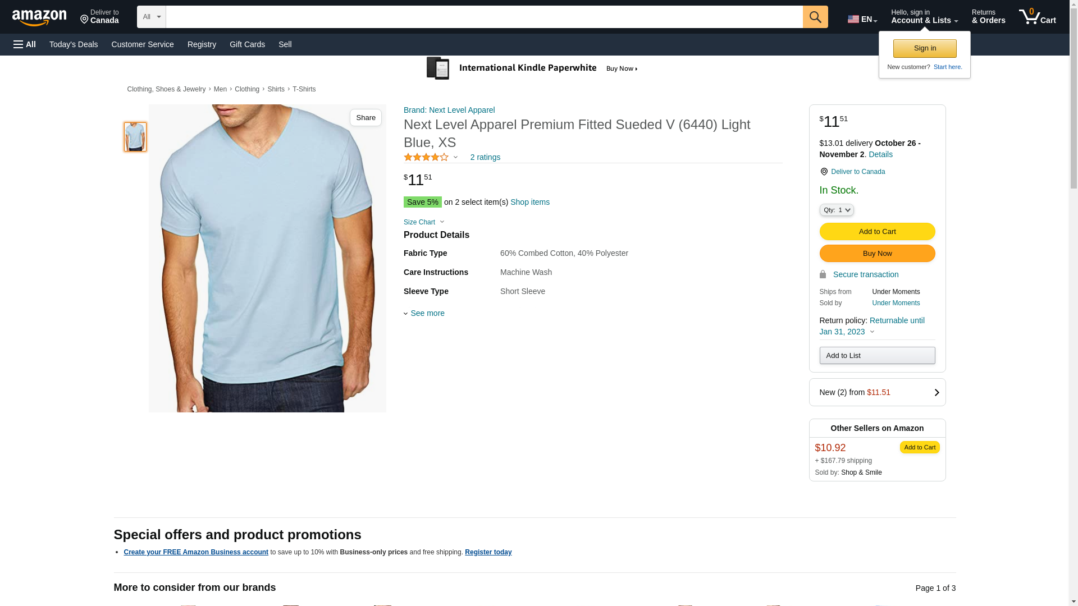This screenshot has height=606, width=1078.
Task: Expand See more product details
Action: [x=424, y=313]
